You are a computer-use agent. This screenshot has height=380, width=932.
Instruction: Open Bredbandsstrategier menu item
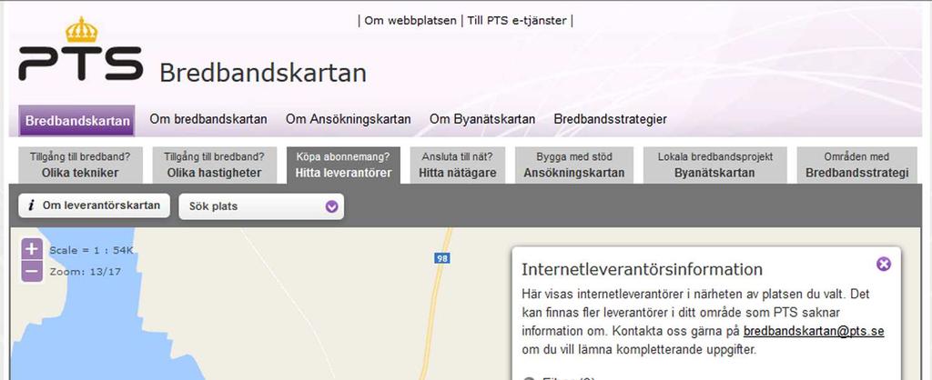tap(610, 119)
